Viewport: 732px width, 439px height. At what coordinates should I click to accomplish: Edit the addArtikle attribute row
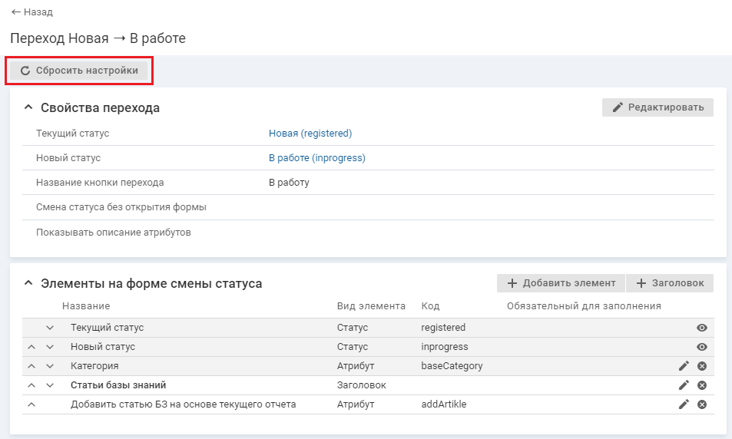(x=684, y=404)
